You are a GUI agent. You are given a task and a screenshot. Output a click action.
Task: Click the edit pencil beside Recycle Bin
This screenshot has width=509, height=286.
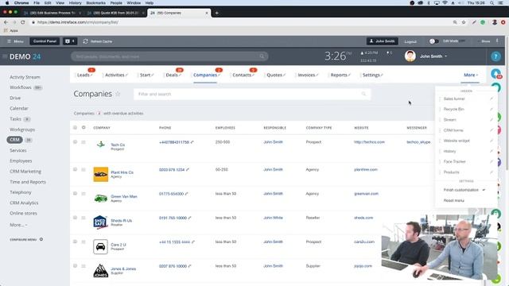coord(492,110)
